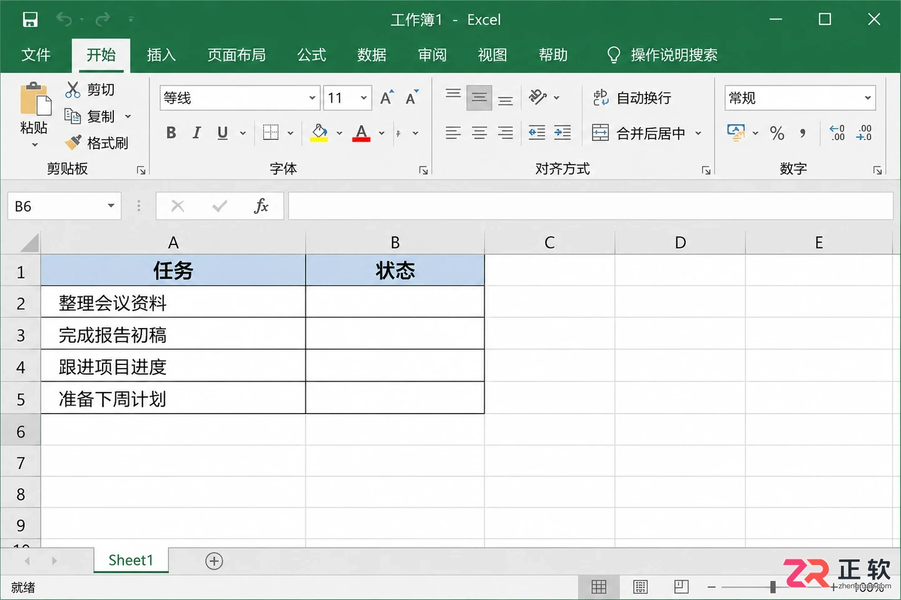Switch to the 公式 tab
This screenshot has height=600, width=901.
(x=312, y=55)
